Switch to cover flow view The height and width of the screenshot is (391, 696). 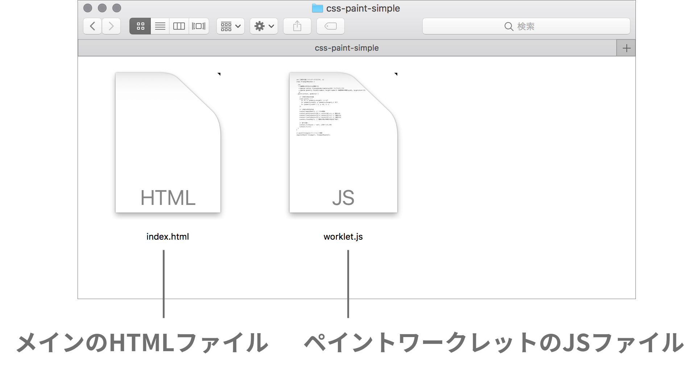199,26
